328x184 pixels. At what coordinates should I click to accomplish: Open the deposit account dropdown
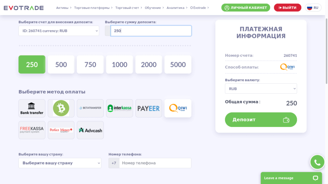click(x=59, y=31)
